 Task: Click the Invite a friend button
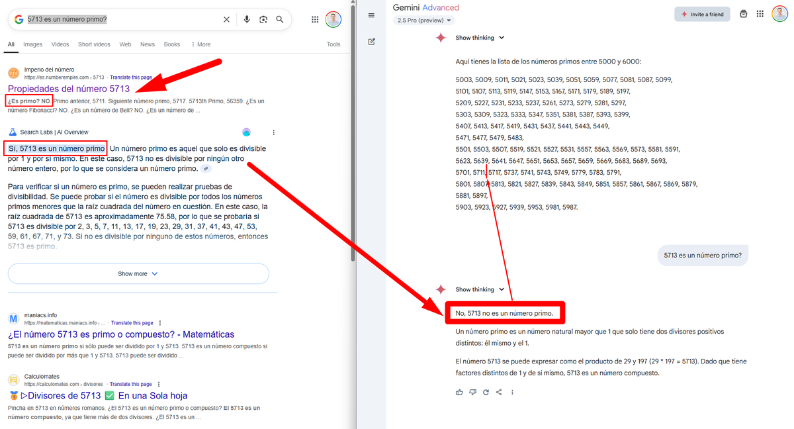[x=702, y=13]
